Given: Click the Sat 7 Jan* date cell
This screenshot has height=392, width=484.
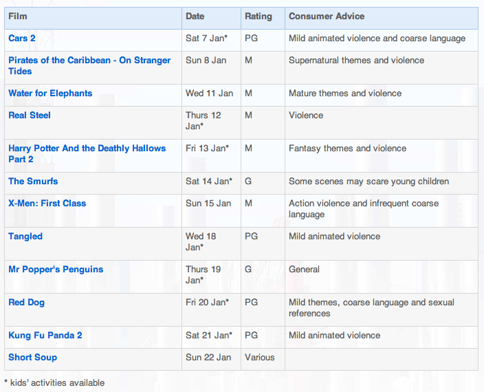Looking at the screenshot, I should [x=207, y=39].
